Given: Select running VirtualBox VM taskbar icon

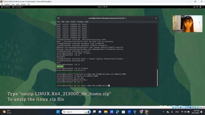Looking at the screenshot, I should (147, 112).
